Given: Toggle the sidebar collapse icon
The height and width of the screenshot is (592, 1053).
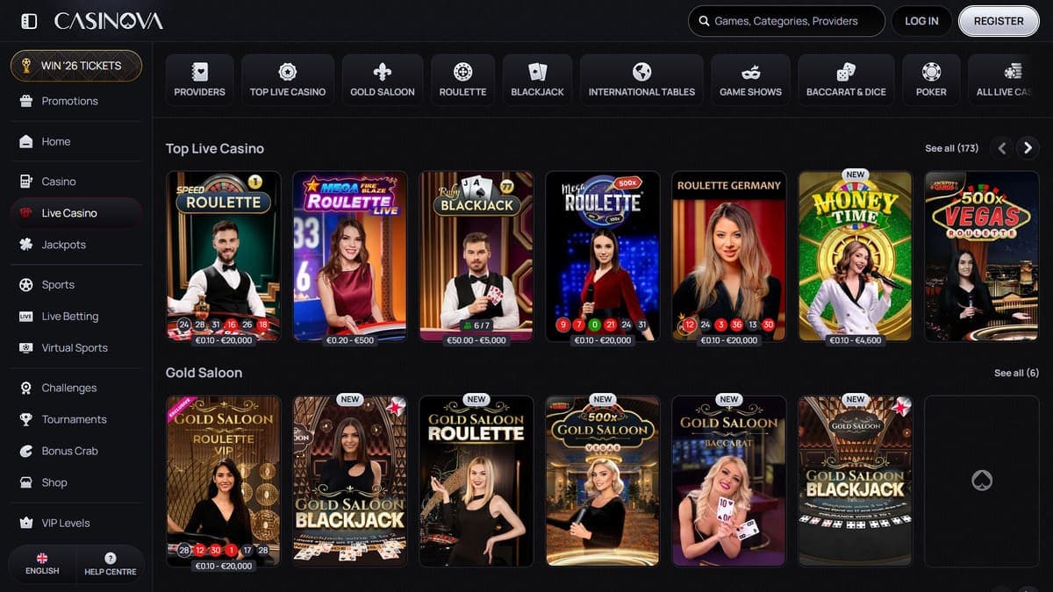Looking at the screenshot, I should [x=29, y=21].
